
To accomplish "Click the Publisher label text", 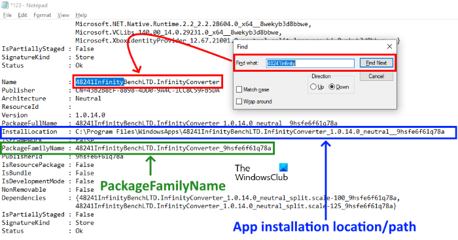I will 18,90.
